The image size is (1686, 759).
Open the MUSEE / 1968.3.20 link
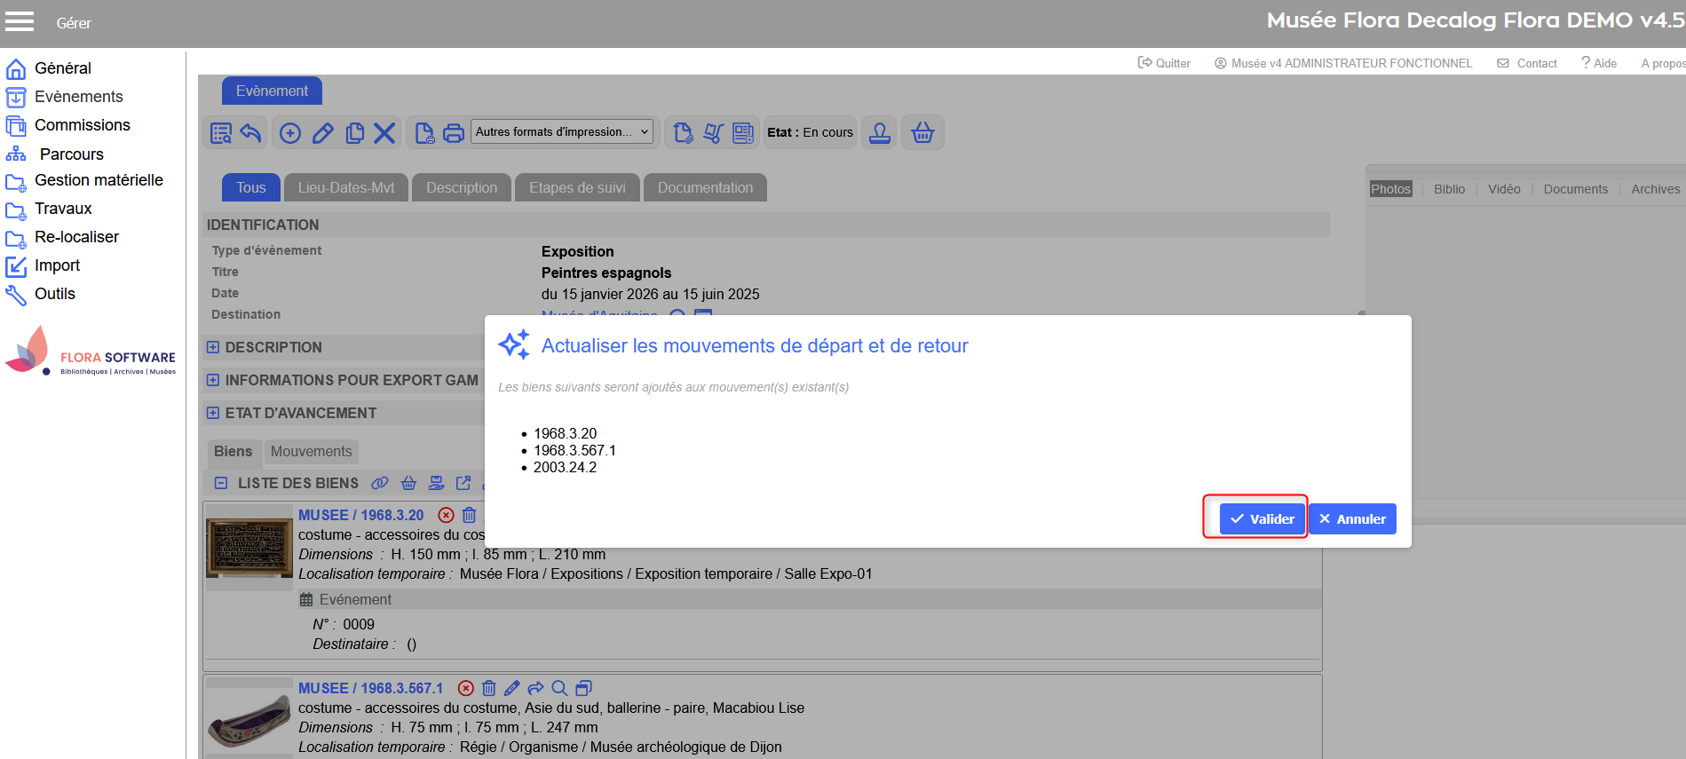[361, 515]
